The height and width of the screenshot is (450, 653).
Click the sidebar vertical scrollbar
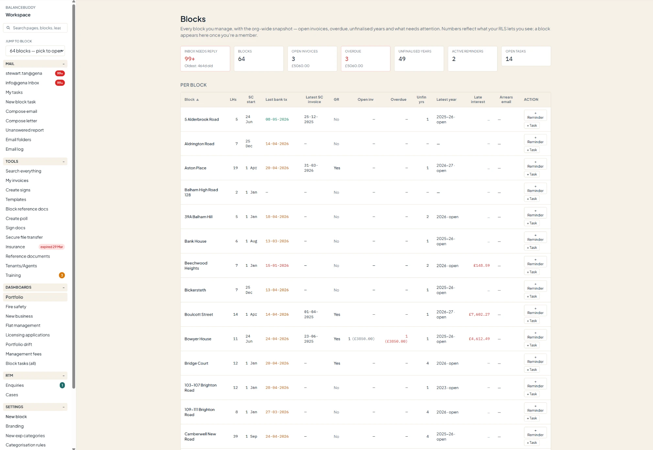74,196
